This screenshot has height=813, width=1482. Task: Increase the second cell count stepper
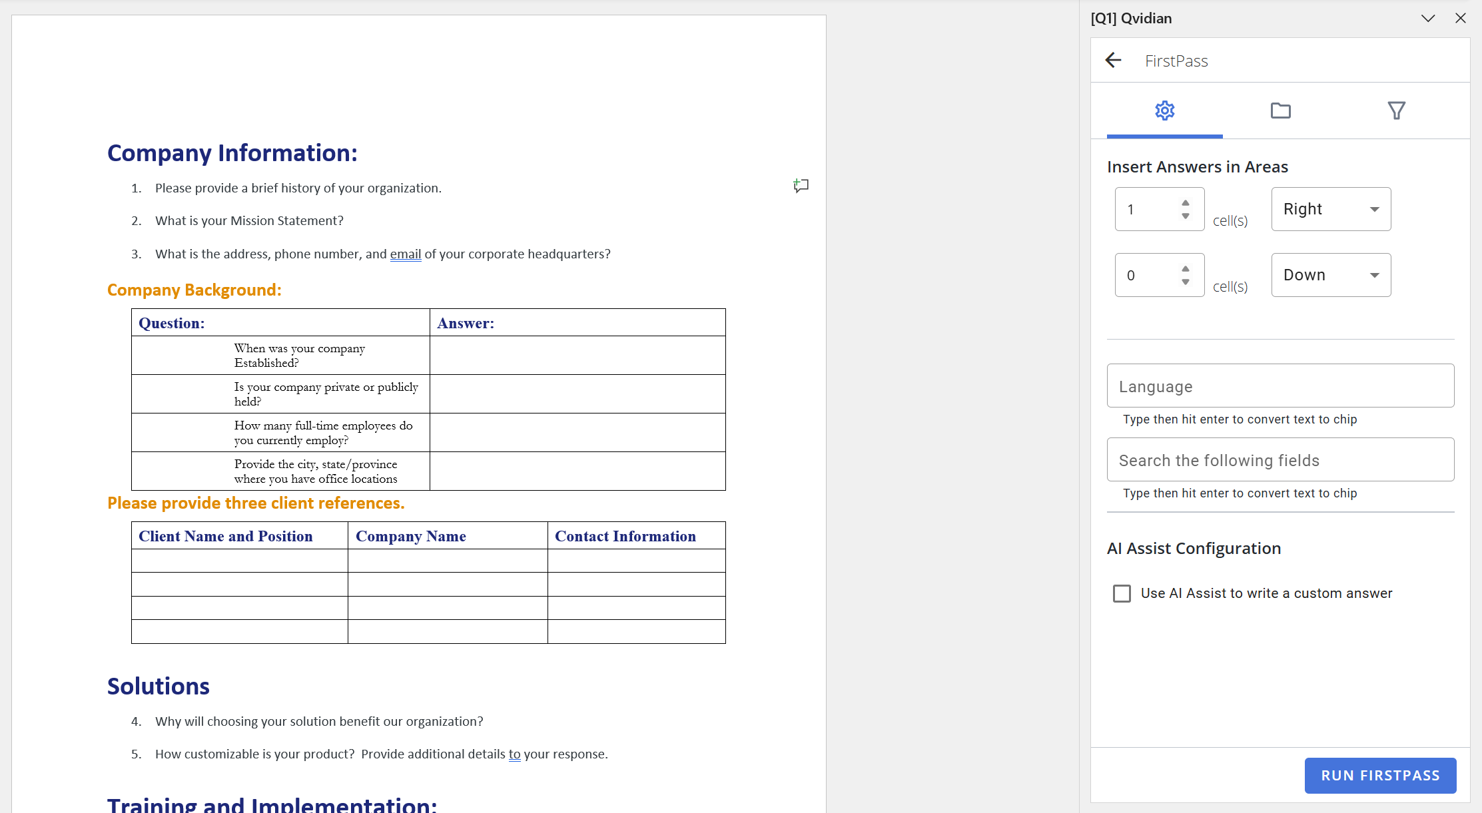[x=1186, y=269]
